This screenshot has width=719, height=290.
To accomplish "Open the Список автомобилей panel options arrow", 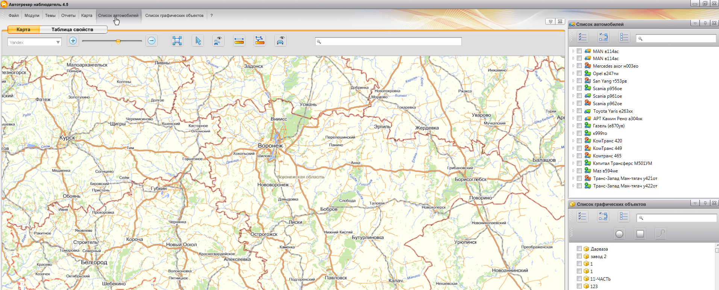I will 695,23.
